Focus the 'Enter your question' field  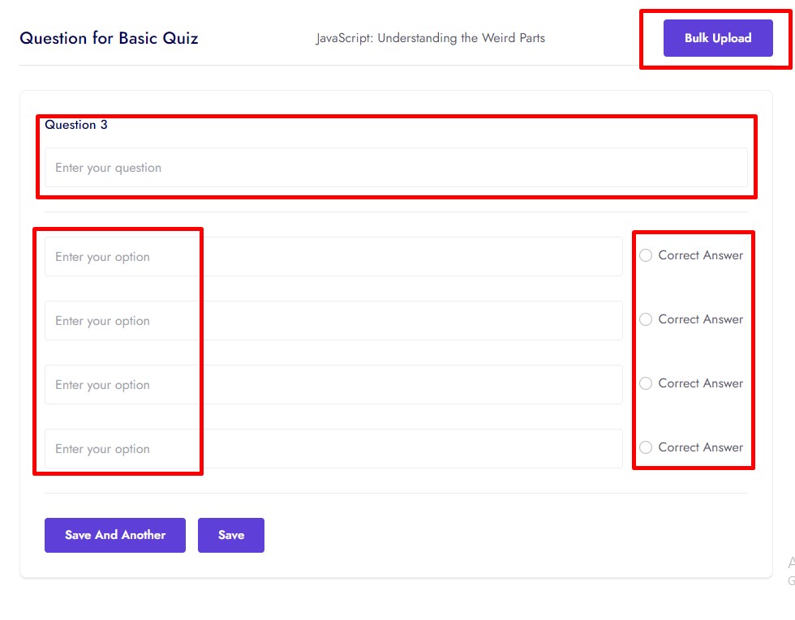396,168
